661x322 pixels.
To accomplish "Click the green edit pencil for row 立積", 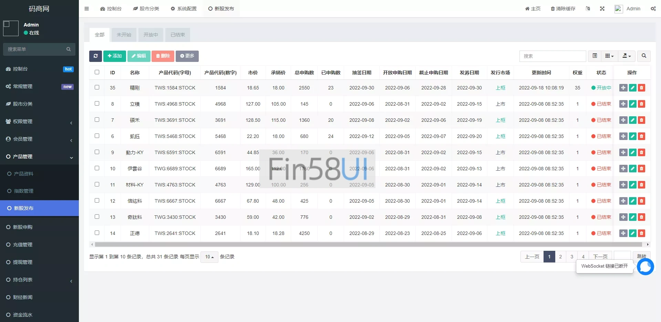I will [632, 104].
